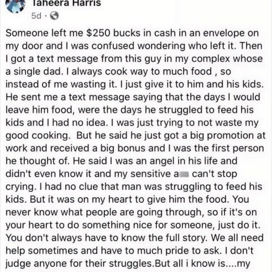Click the 5d post timestamp
272x272 pixels.
pyautogui.click(x=36, y=16)
